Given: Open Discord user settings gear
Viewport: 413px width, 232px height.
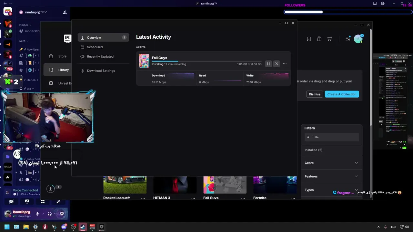Looking at the screenshot, I should [62, 214].
